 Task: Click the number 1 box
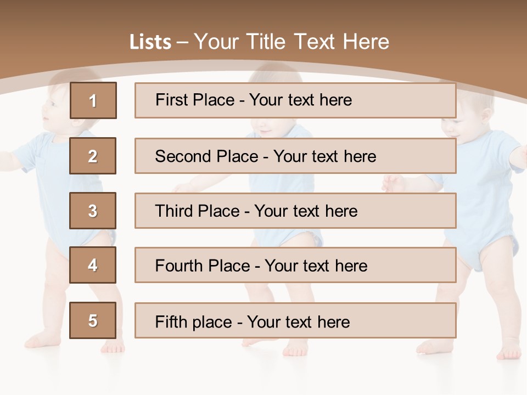pyautogui.click(x=93, y=100)
